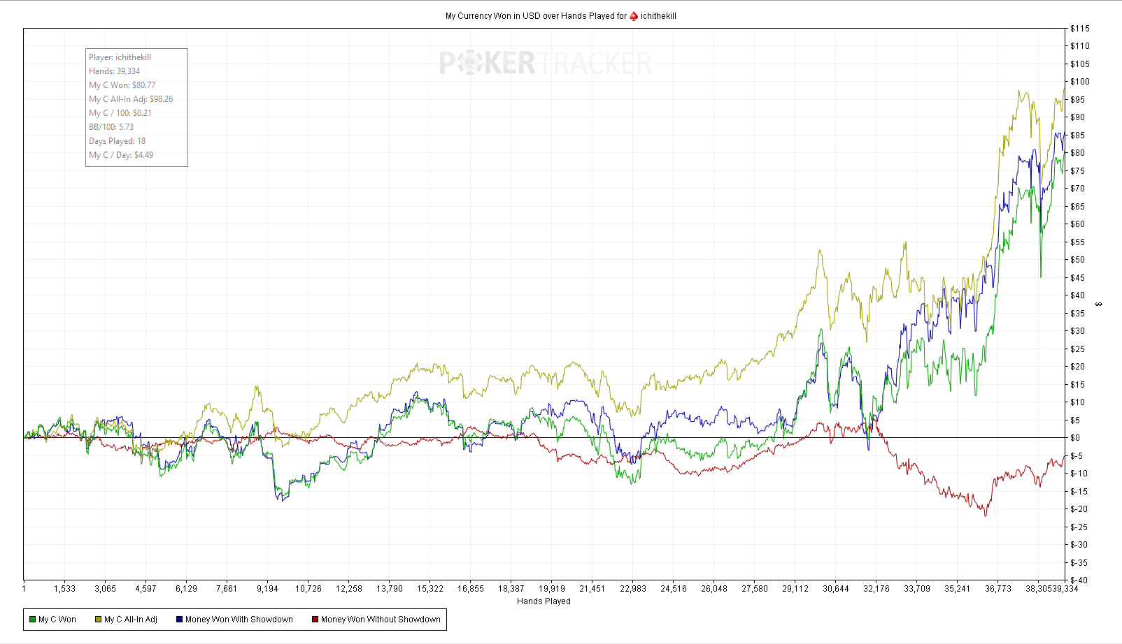Click the y-axis tick label '$55'
The width and height of the screenshot is (1122, 644).
[x=1078, y=242]
